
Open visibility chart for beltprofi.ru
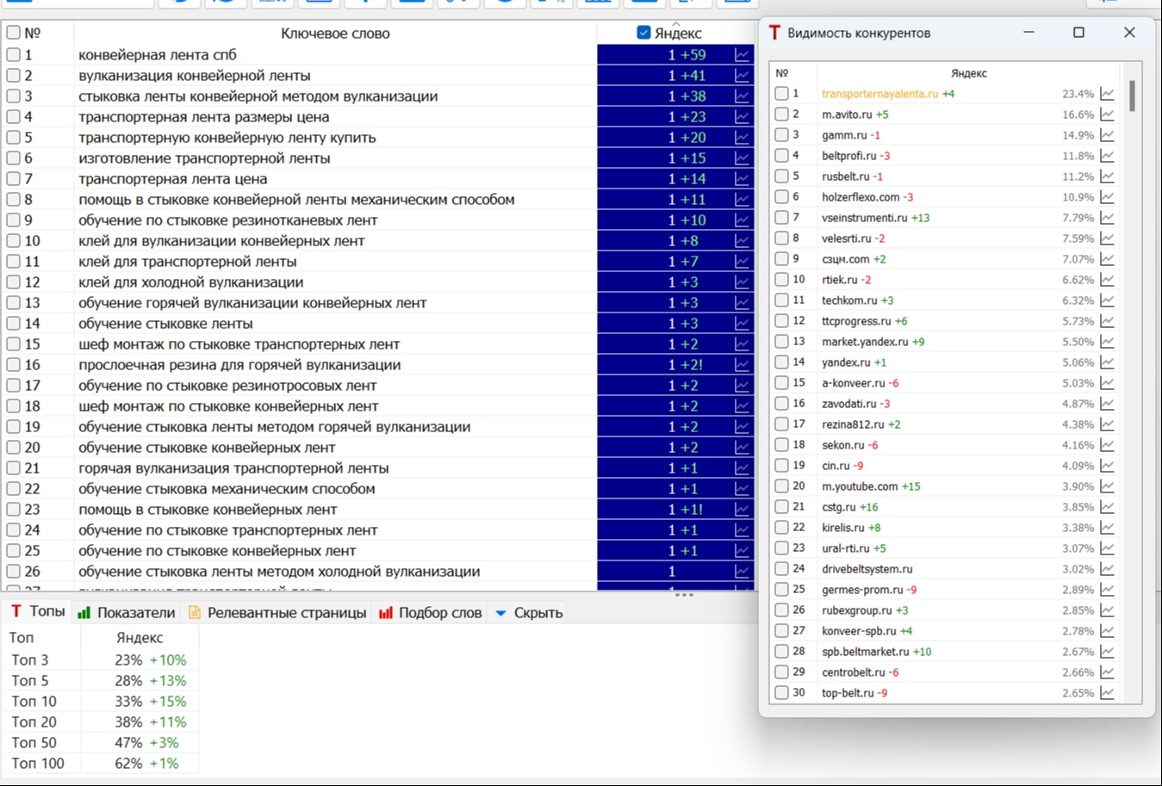tap(1108, 156)
